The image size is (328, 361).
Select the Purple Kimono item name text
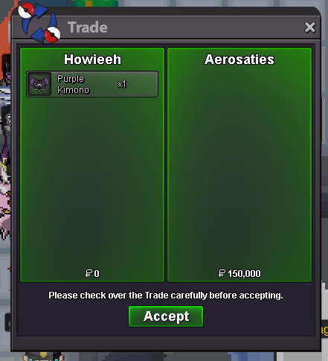tap(73, 84)
